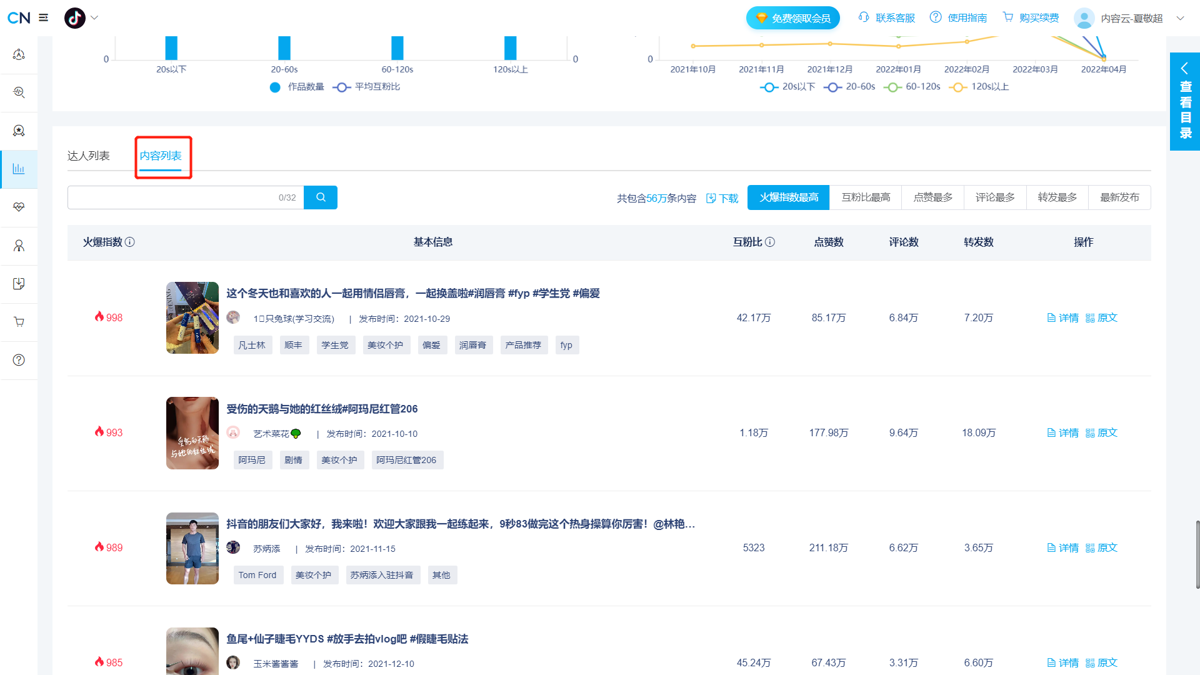This screenshot has height=675, width=1200.
Task: Open the 苏炳添 video thumbnail
Action: (x=192, y=548)
